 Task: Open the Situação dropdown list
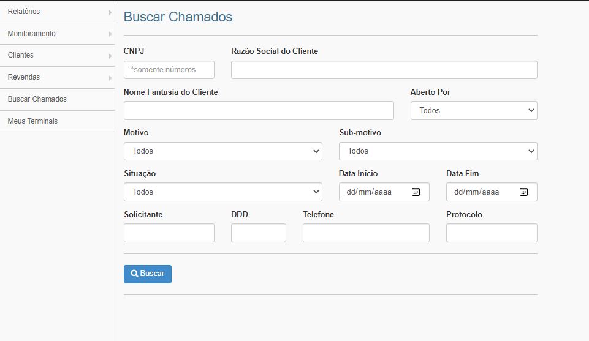coord(222,192)
